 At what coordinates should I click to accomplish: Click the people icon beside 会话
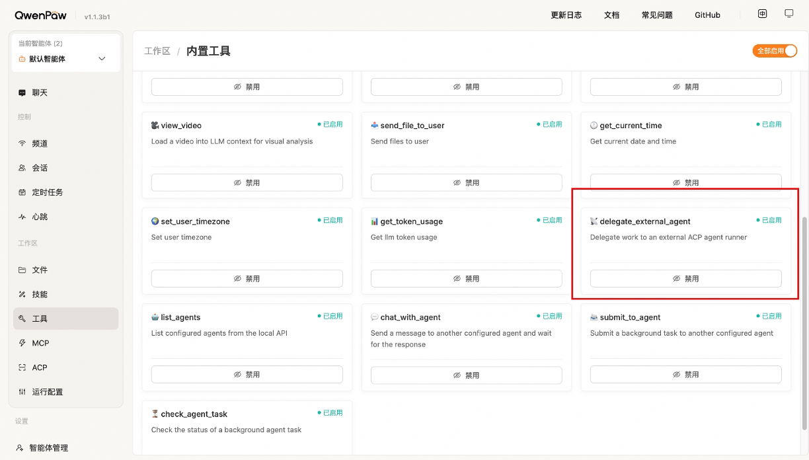coord(22,168)
